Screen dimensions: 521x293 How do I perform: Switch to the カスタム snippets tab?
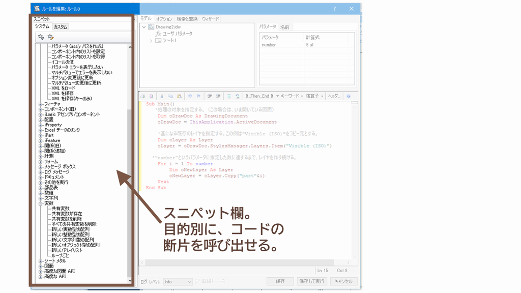point(61,26)
